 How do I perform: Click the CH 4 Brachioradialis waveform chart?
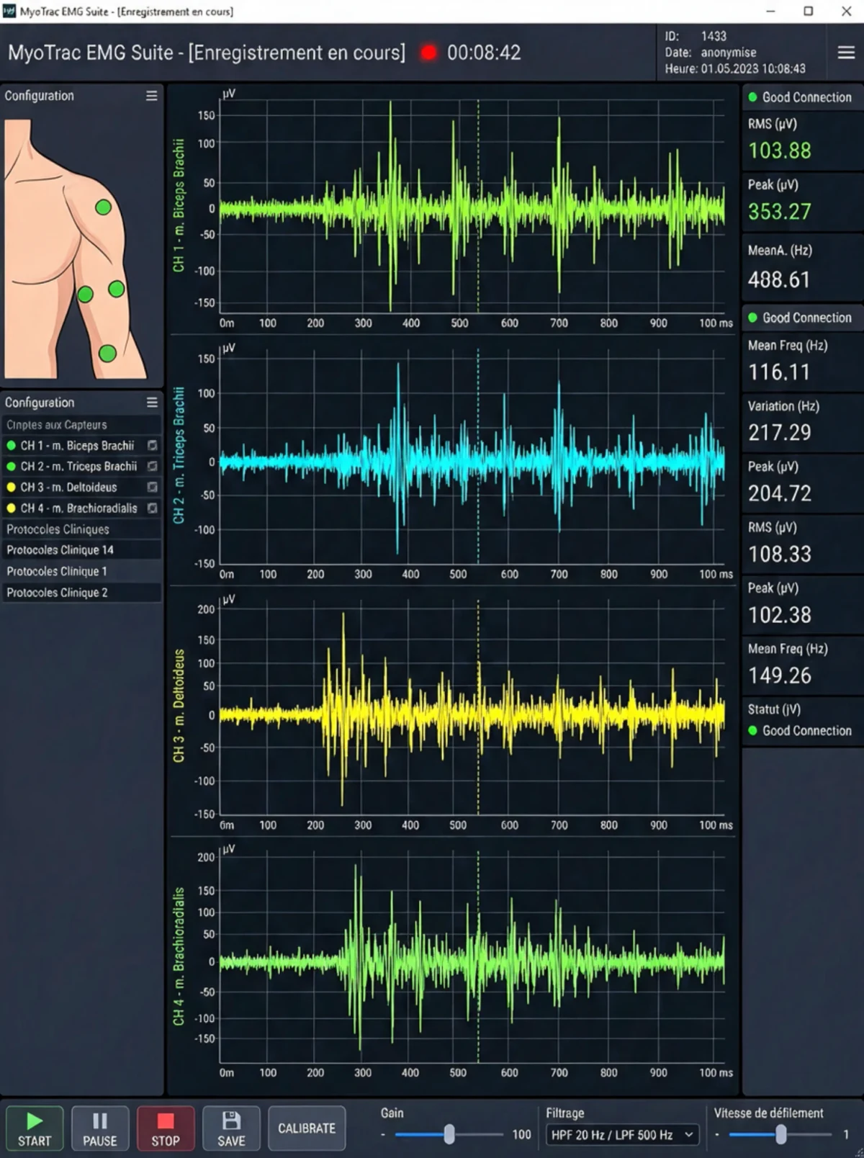coord(472,958)
